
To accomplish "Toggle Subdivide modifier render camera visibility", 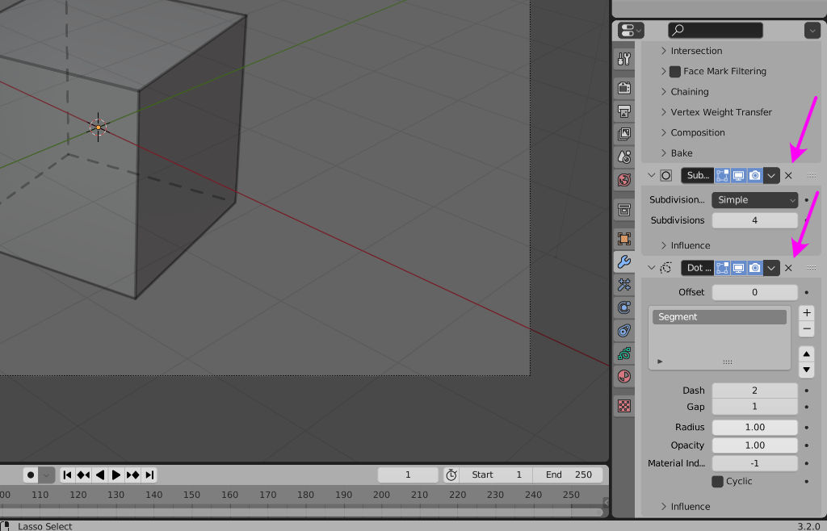I will tap(754, 175).
